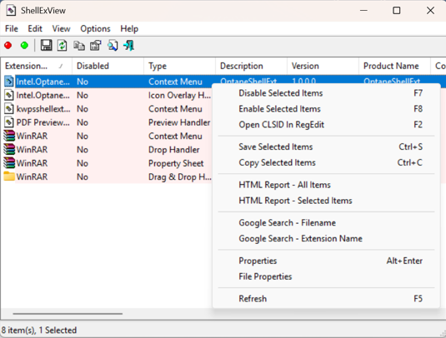Minimize the ShellExView window
The width and height of the screenshot is (446, 338).
363,11
